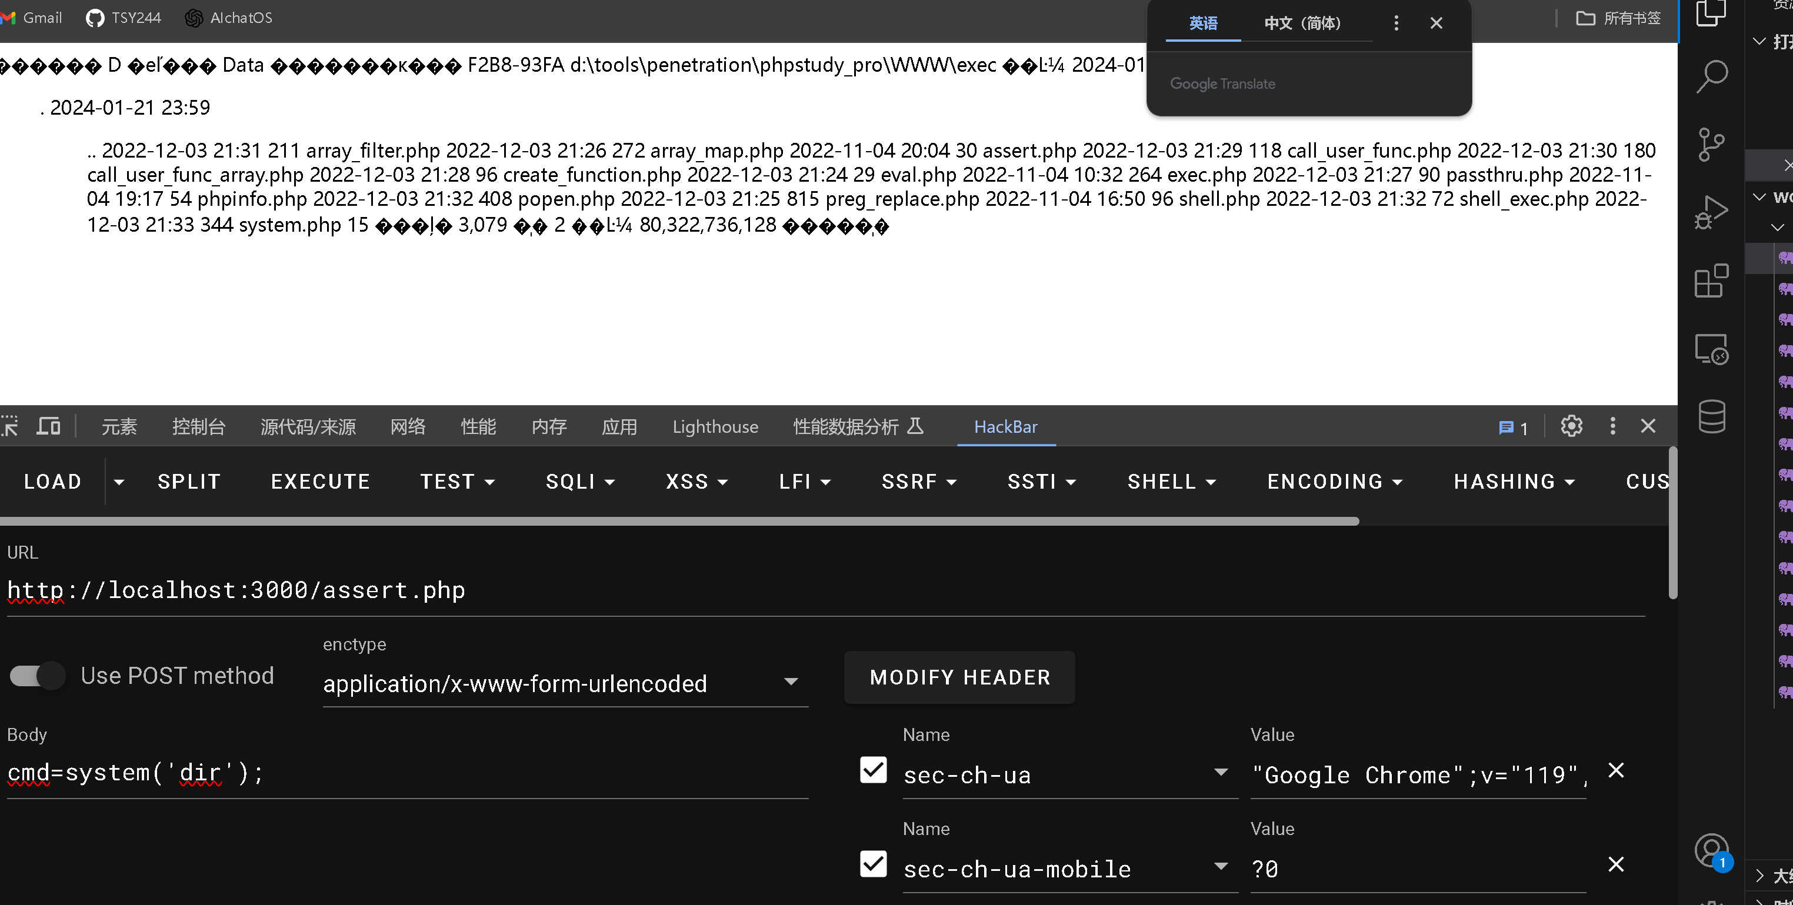Click the inspect element picker icon
This screenshot has width=1793, height=905.
10,426
